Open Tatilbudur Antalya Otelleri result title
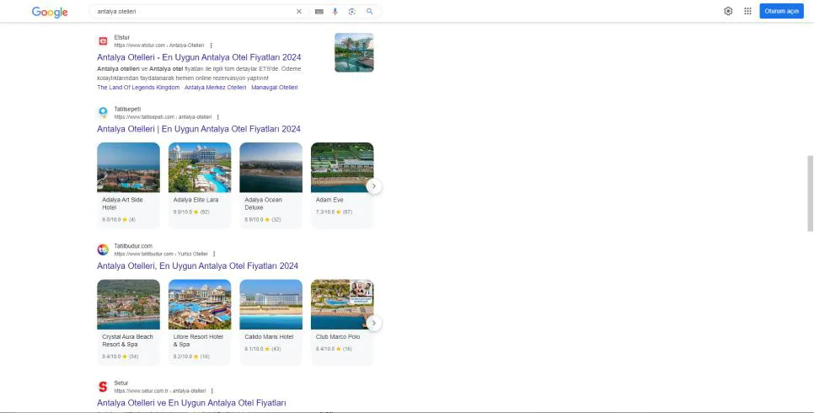The height and width of the screenshot is (413, 814). [198, 266]
